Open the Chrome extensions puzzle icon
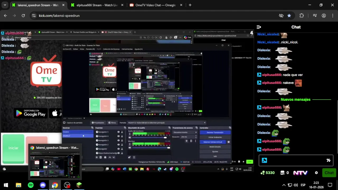The image size is (338, 190). [302, 16]
